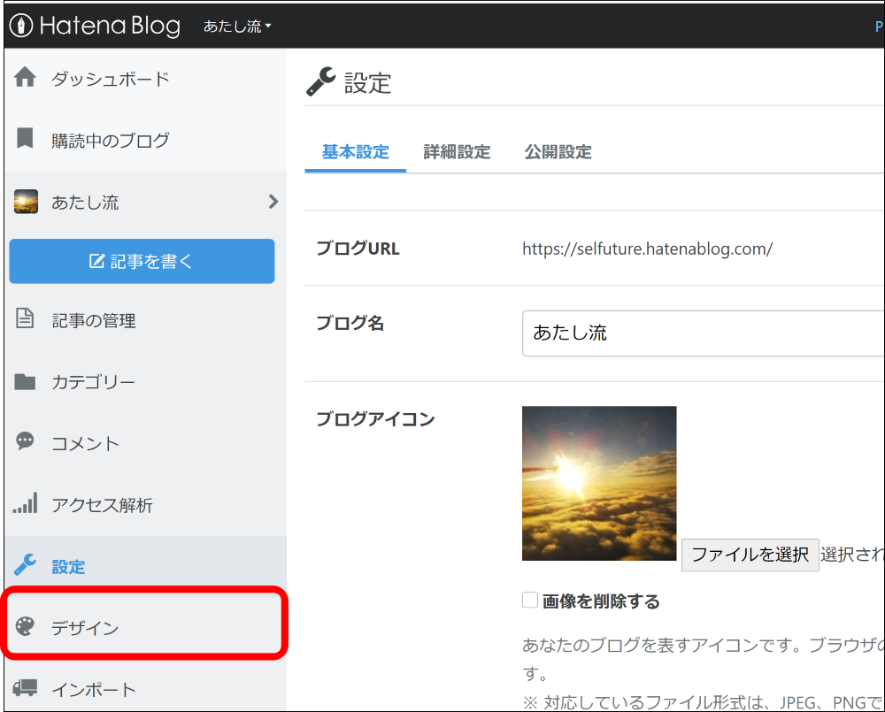Open the ダッシュボード home icon

point(26,79)
